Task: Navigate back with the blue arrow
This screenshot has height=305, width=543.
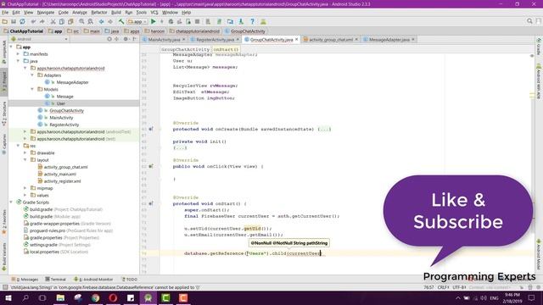Action: (102, 21)
